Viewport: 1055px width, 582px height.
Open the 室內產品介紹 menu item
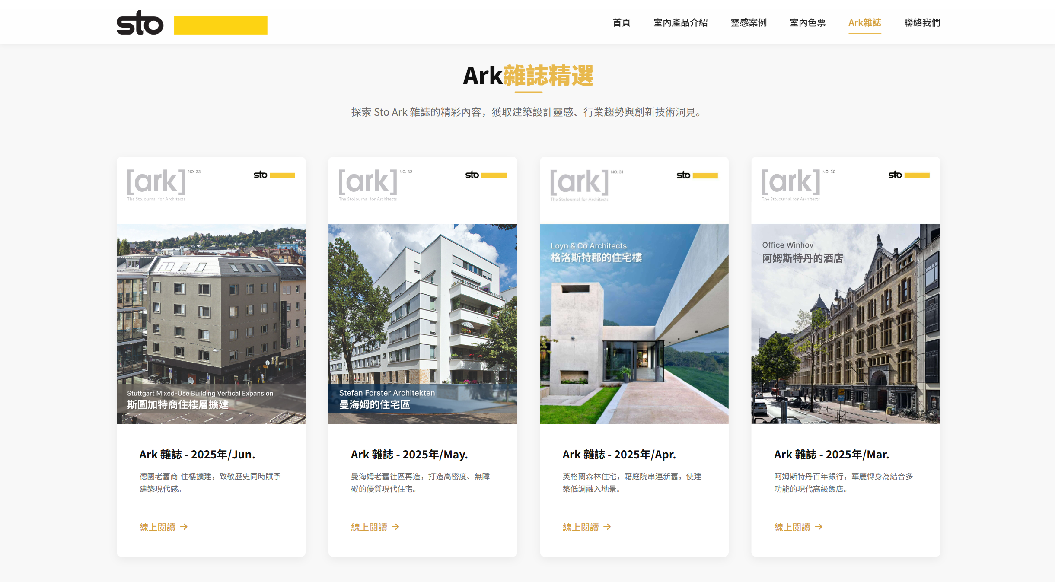click(x=680, y=22)
